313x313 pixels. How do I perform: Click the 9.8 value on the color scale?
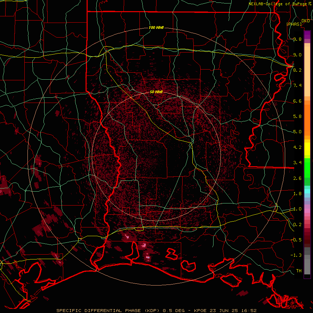click(297, 39)
